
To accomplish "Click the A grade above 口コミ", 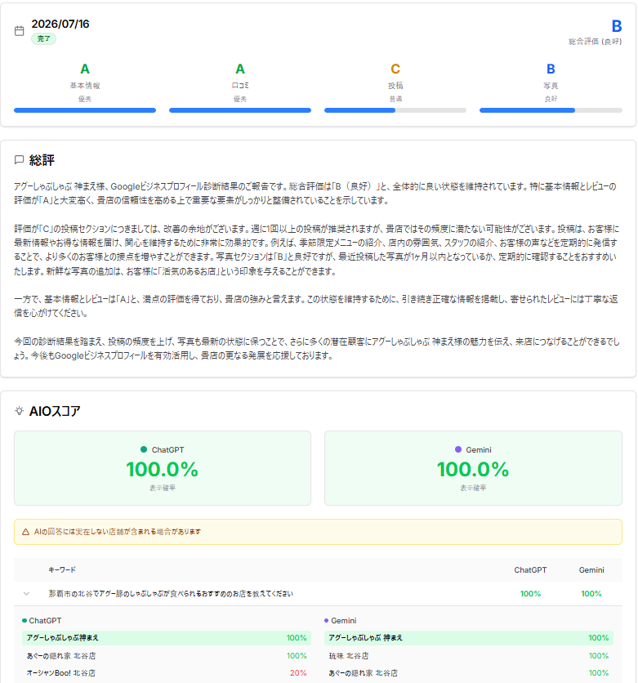I will coord(240,69).
